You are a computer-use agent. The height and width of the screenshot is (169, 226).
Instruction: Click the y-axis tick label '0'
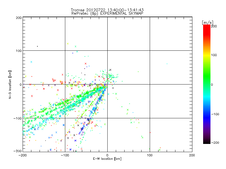(21, 84)
